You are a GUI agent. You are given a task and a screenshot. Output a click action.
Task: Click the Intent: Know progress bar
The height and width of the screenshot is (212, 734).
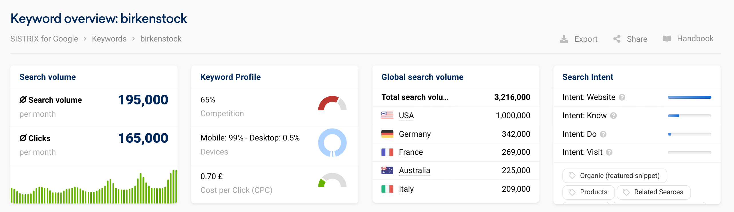coord(689,116)
